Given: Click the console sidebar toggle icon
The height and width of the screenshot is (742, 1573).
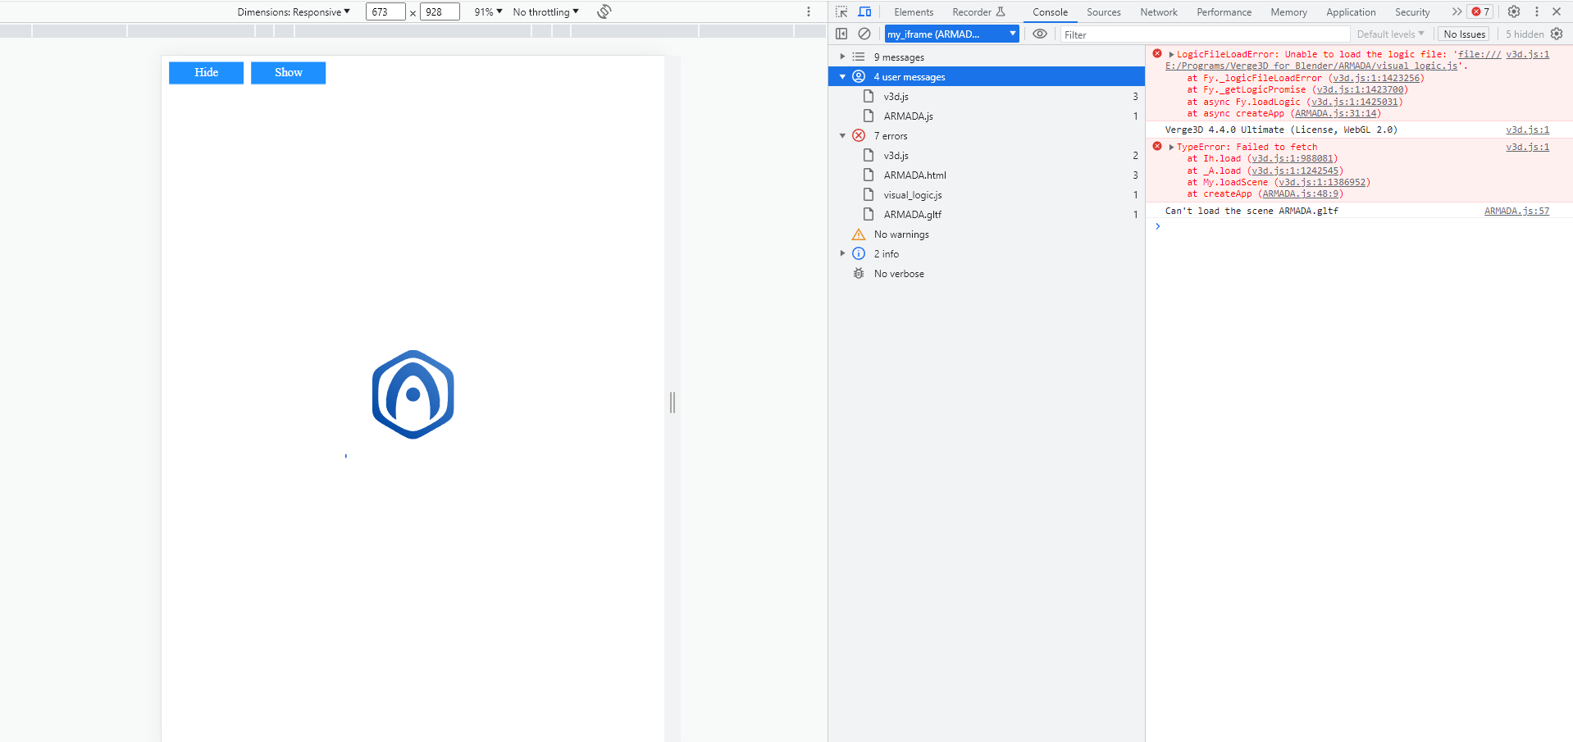Looking at the screenshot, I should point(841,34).
